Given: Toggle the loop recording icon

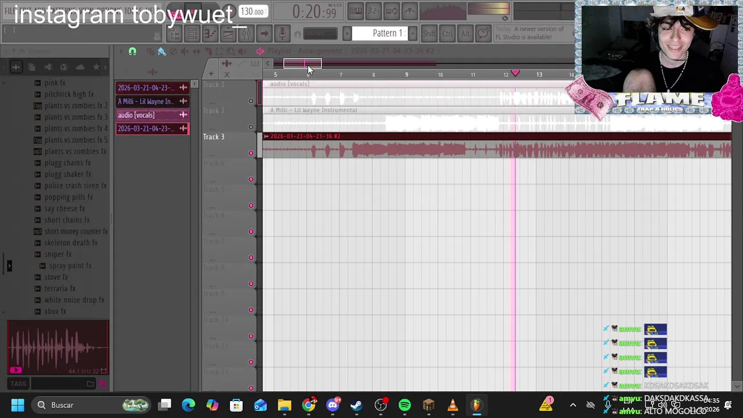Looking at the screenshot, I should 391,11.
